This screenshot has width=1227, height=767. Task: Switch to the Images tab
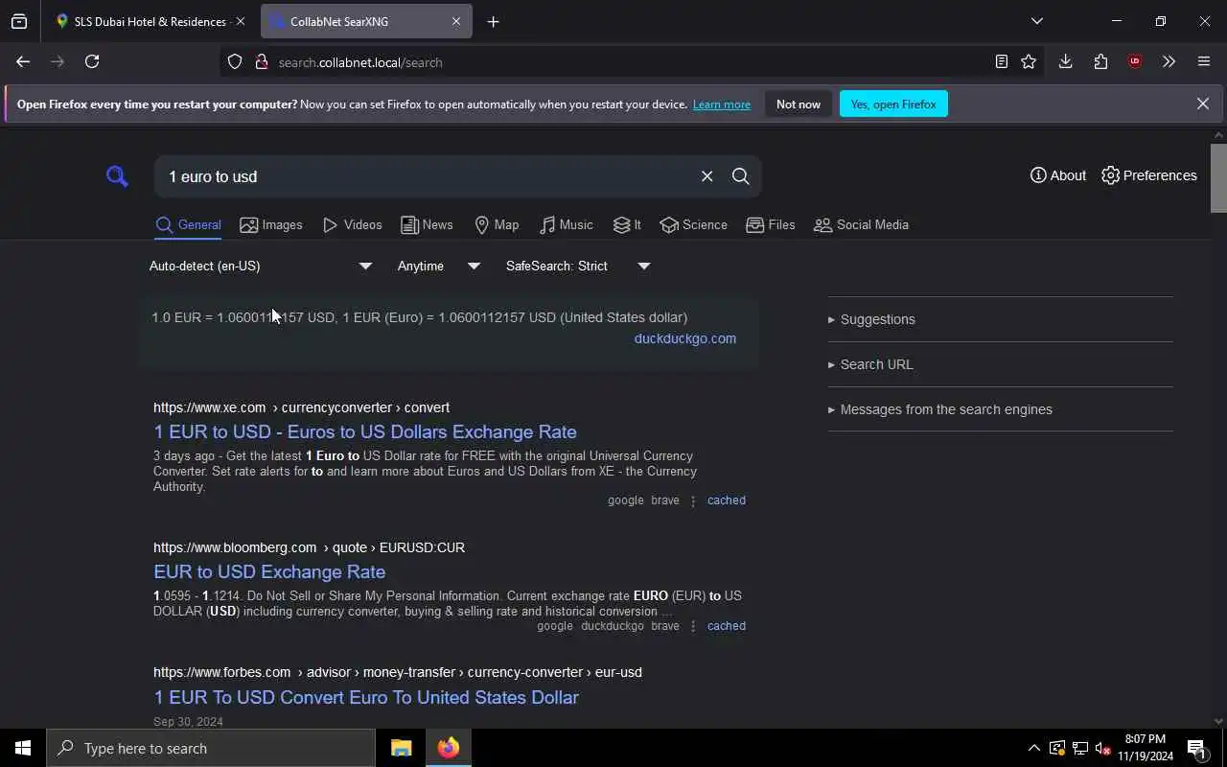[271, 225]
